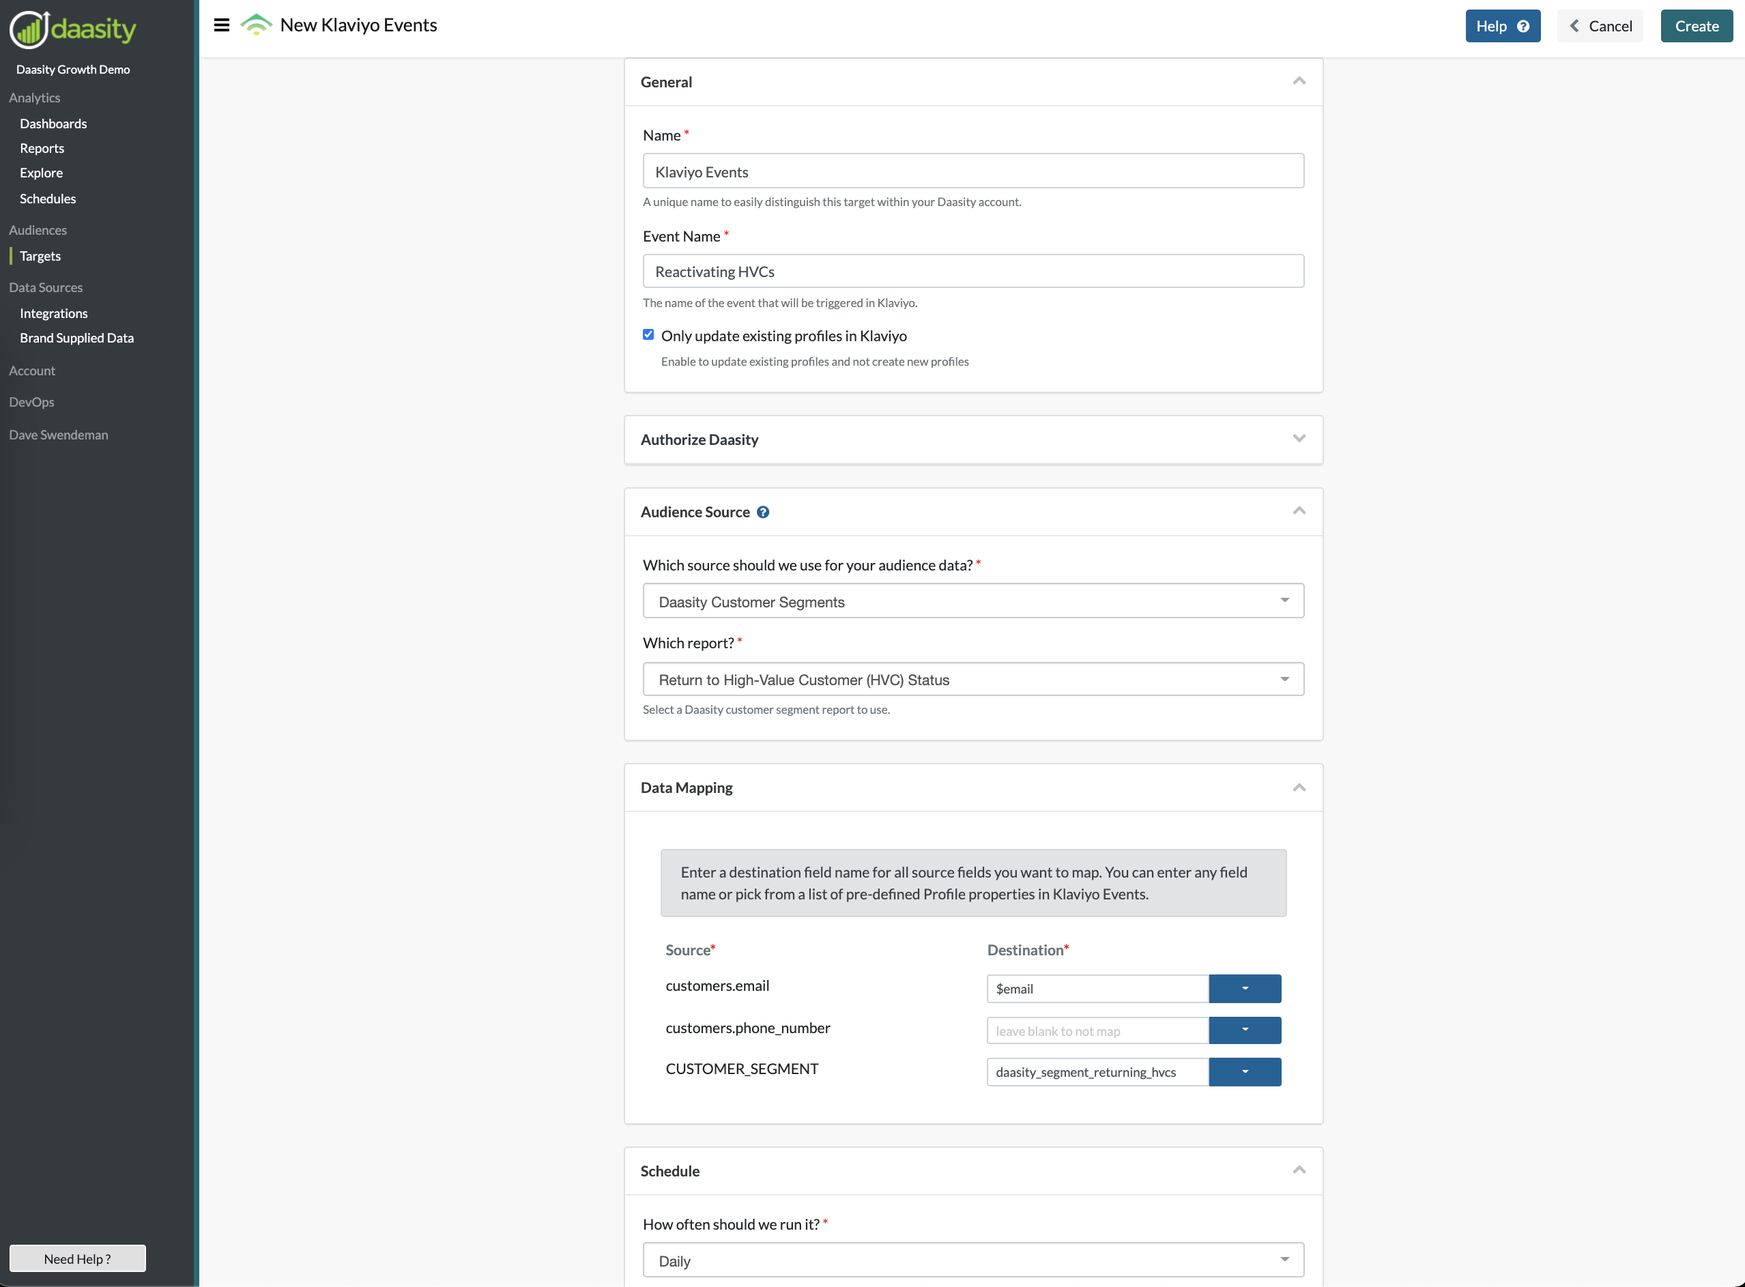Collapse the Schedule section
1745x1287 pixels.
1299,1170
